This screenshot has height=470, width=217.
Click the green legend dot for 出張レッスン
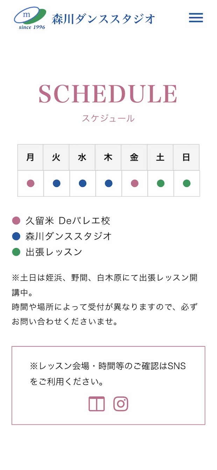pyautogui.click(x=15, y=252)
